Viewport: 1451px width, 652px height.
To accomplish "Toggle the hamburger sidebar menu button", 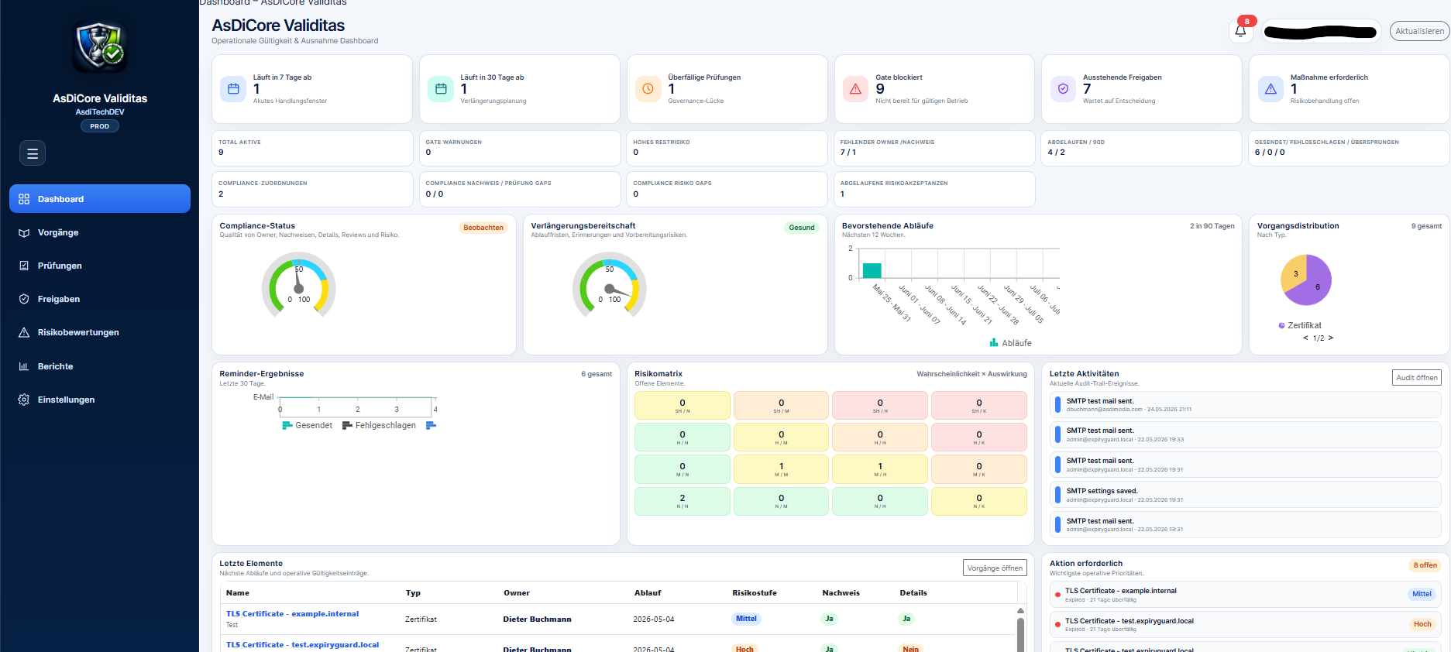I will click(33, 153).
